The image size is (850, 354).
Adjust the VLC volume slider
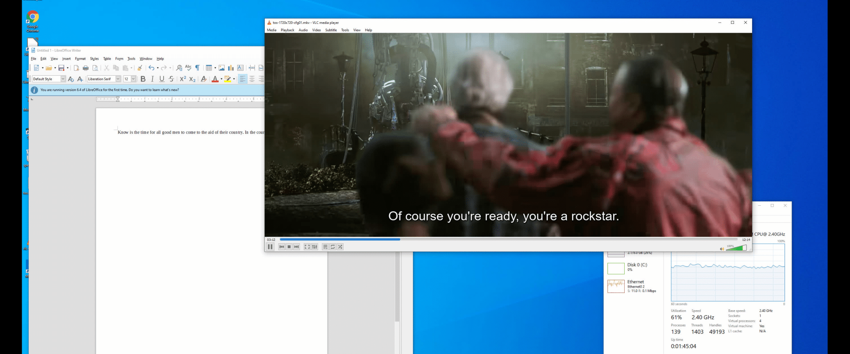pyautogui.click(x=737, y=248)
